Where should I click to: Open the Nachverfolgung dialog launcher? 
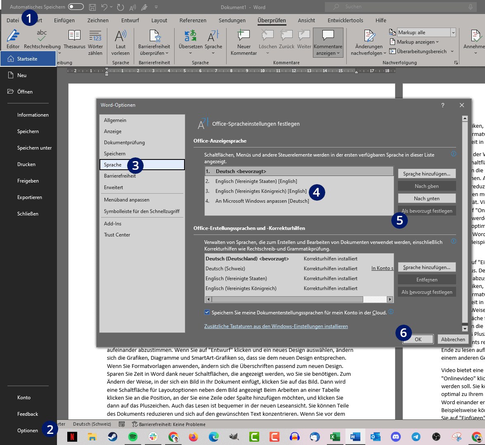pos(456,63)
